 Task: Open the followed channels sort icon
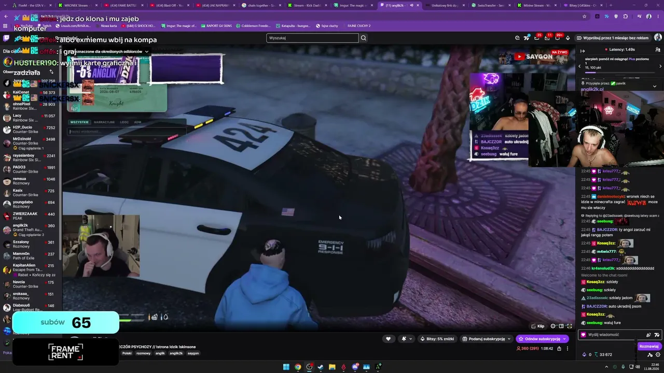(x=51, y=72)
